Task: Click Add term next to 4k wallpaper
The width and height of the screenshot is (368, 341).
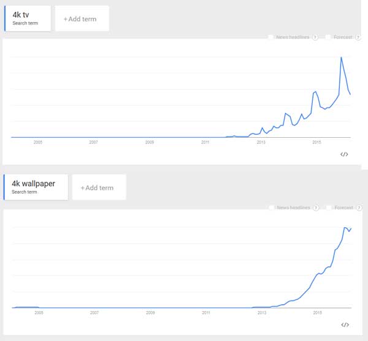Action: click(x=99, y=187)
